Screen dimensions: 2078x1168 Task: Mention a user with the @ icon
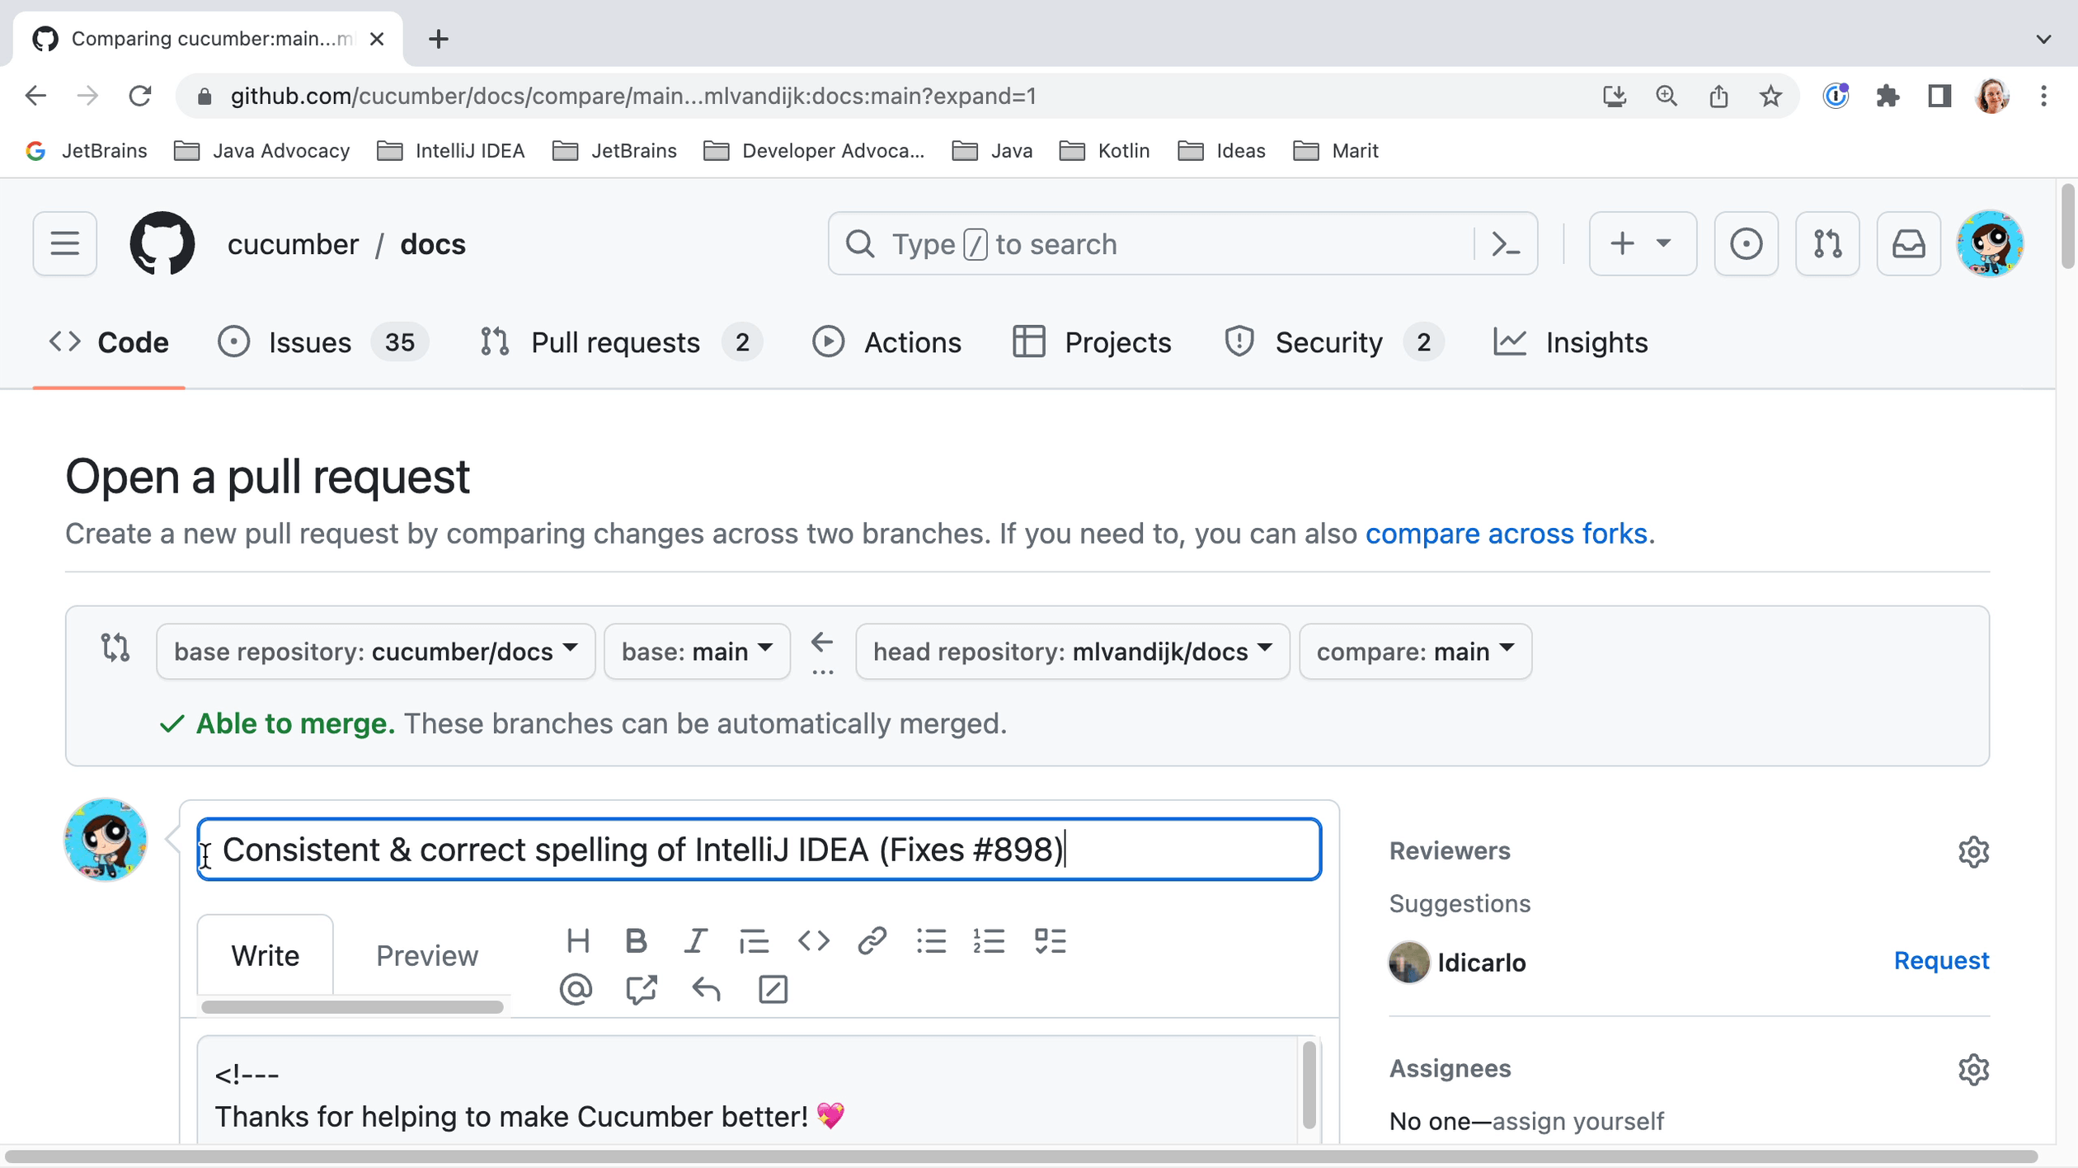pos(576,989)
